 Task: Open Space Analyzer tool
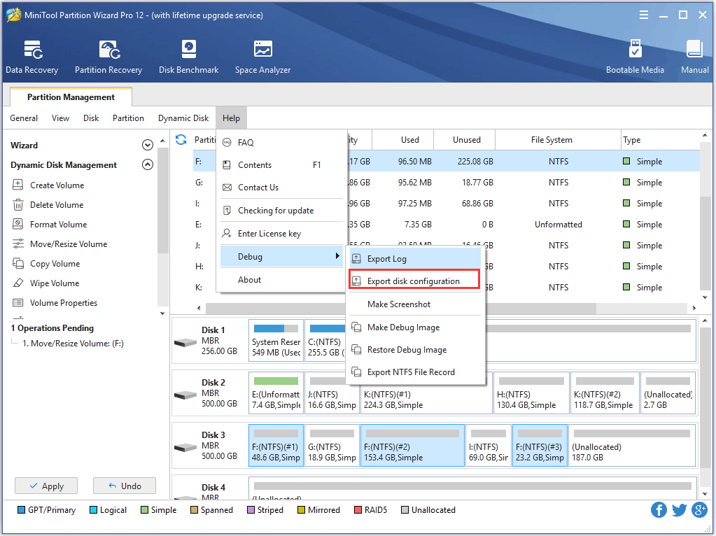262,57
